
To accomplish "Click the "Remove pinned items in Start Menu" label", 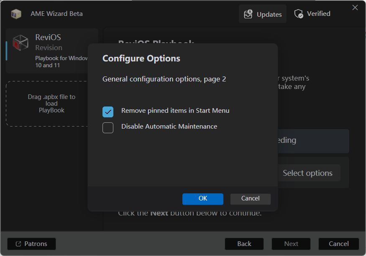I will 175,111.
